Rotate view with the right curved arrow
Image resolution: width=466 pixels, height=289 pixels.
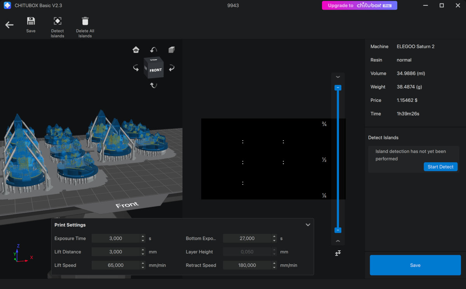172,68
